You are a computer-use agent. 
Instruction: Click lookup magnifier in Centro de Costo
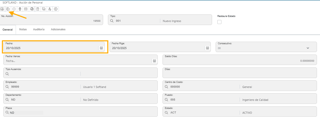coord(166,87)
